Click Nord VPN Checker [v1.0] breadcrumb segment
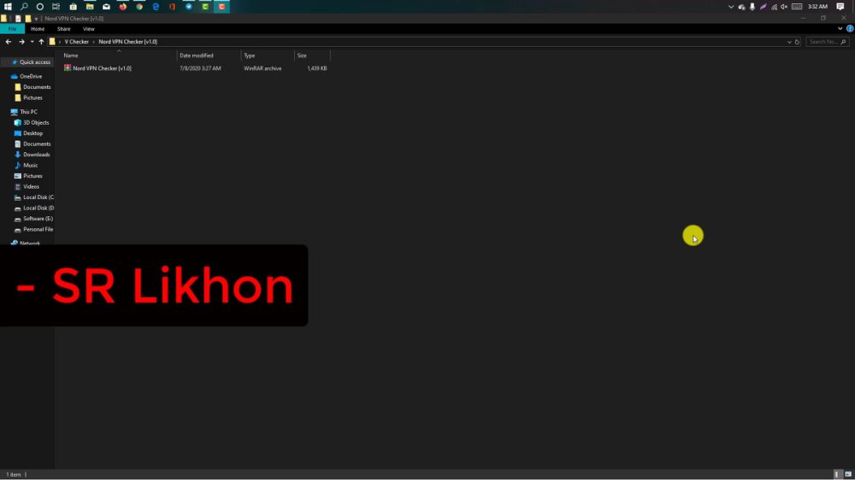The height and width of the screenshot is (480, 855). pyautogui.click(x=127, y=41)
